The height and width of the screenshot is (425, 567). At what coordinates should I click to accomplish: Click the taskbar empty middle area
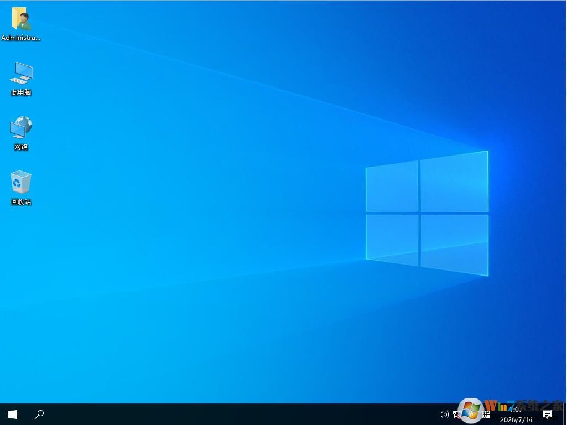click(249, 414)
